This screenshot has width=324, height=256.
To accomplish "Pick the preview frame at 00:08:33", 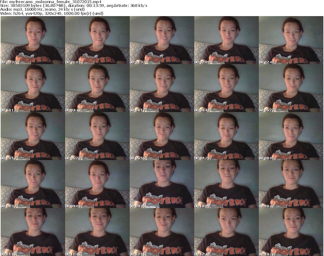I will [33, 184].
